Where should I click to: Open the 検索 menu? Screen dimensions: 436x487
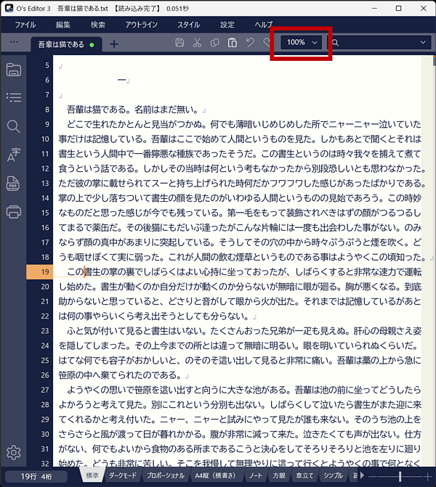pos(98,25)
